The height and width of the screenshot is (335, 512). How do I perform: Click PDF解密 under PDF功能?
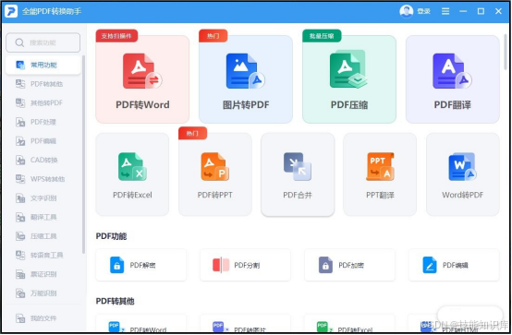pos(141,265)
